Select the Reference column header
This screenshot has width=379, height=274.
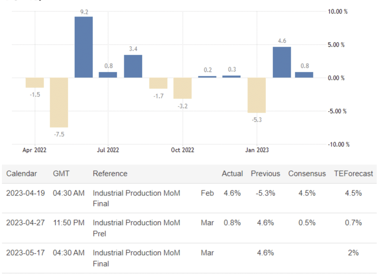110,174
